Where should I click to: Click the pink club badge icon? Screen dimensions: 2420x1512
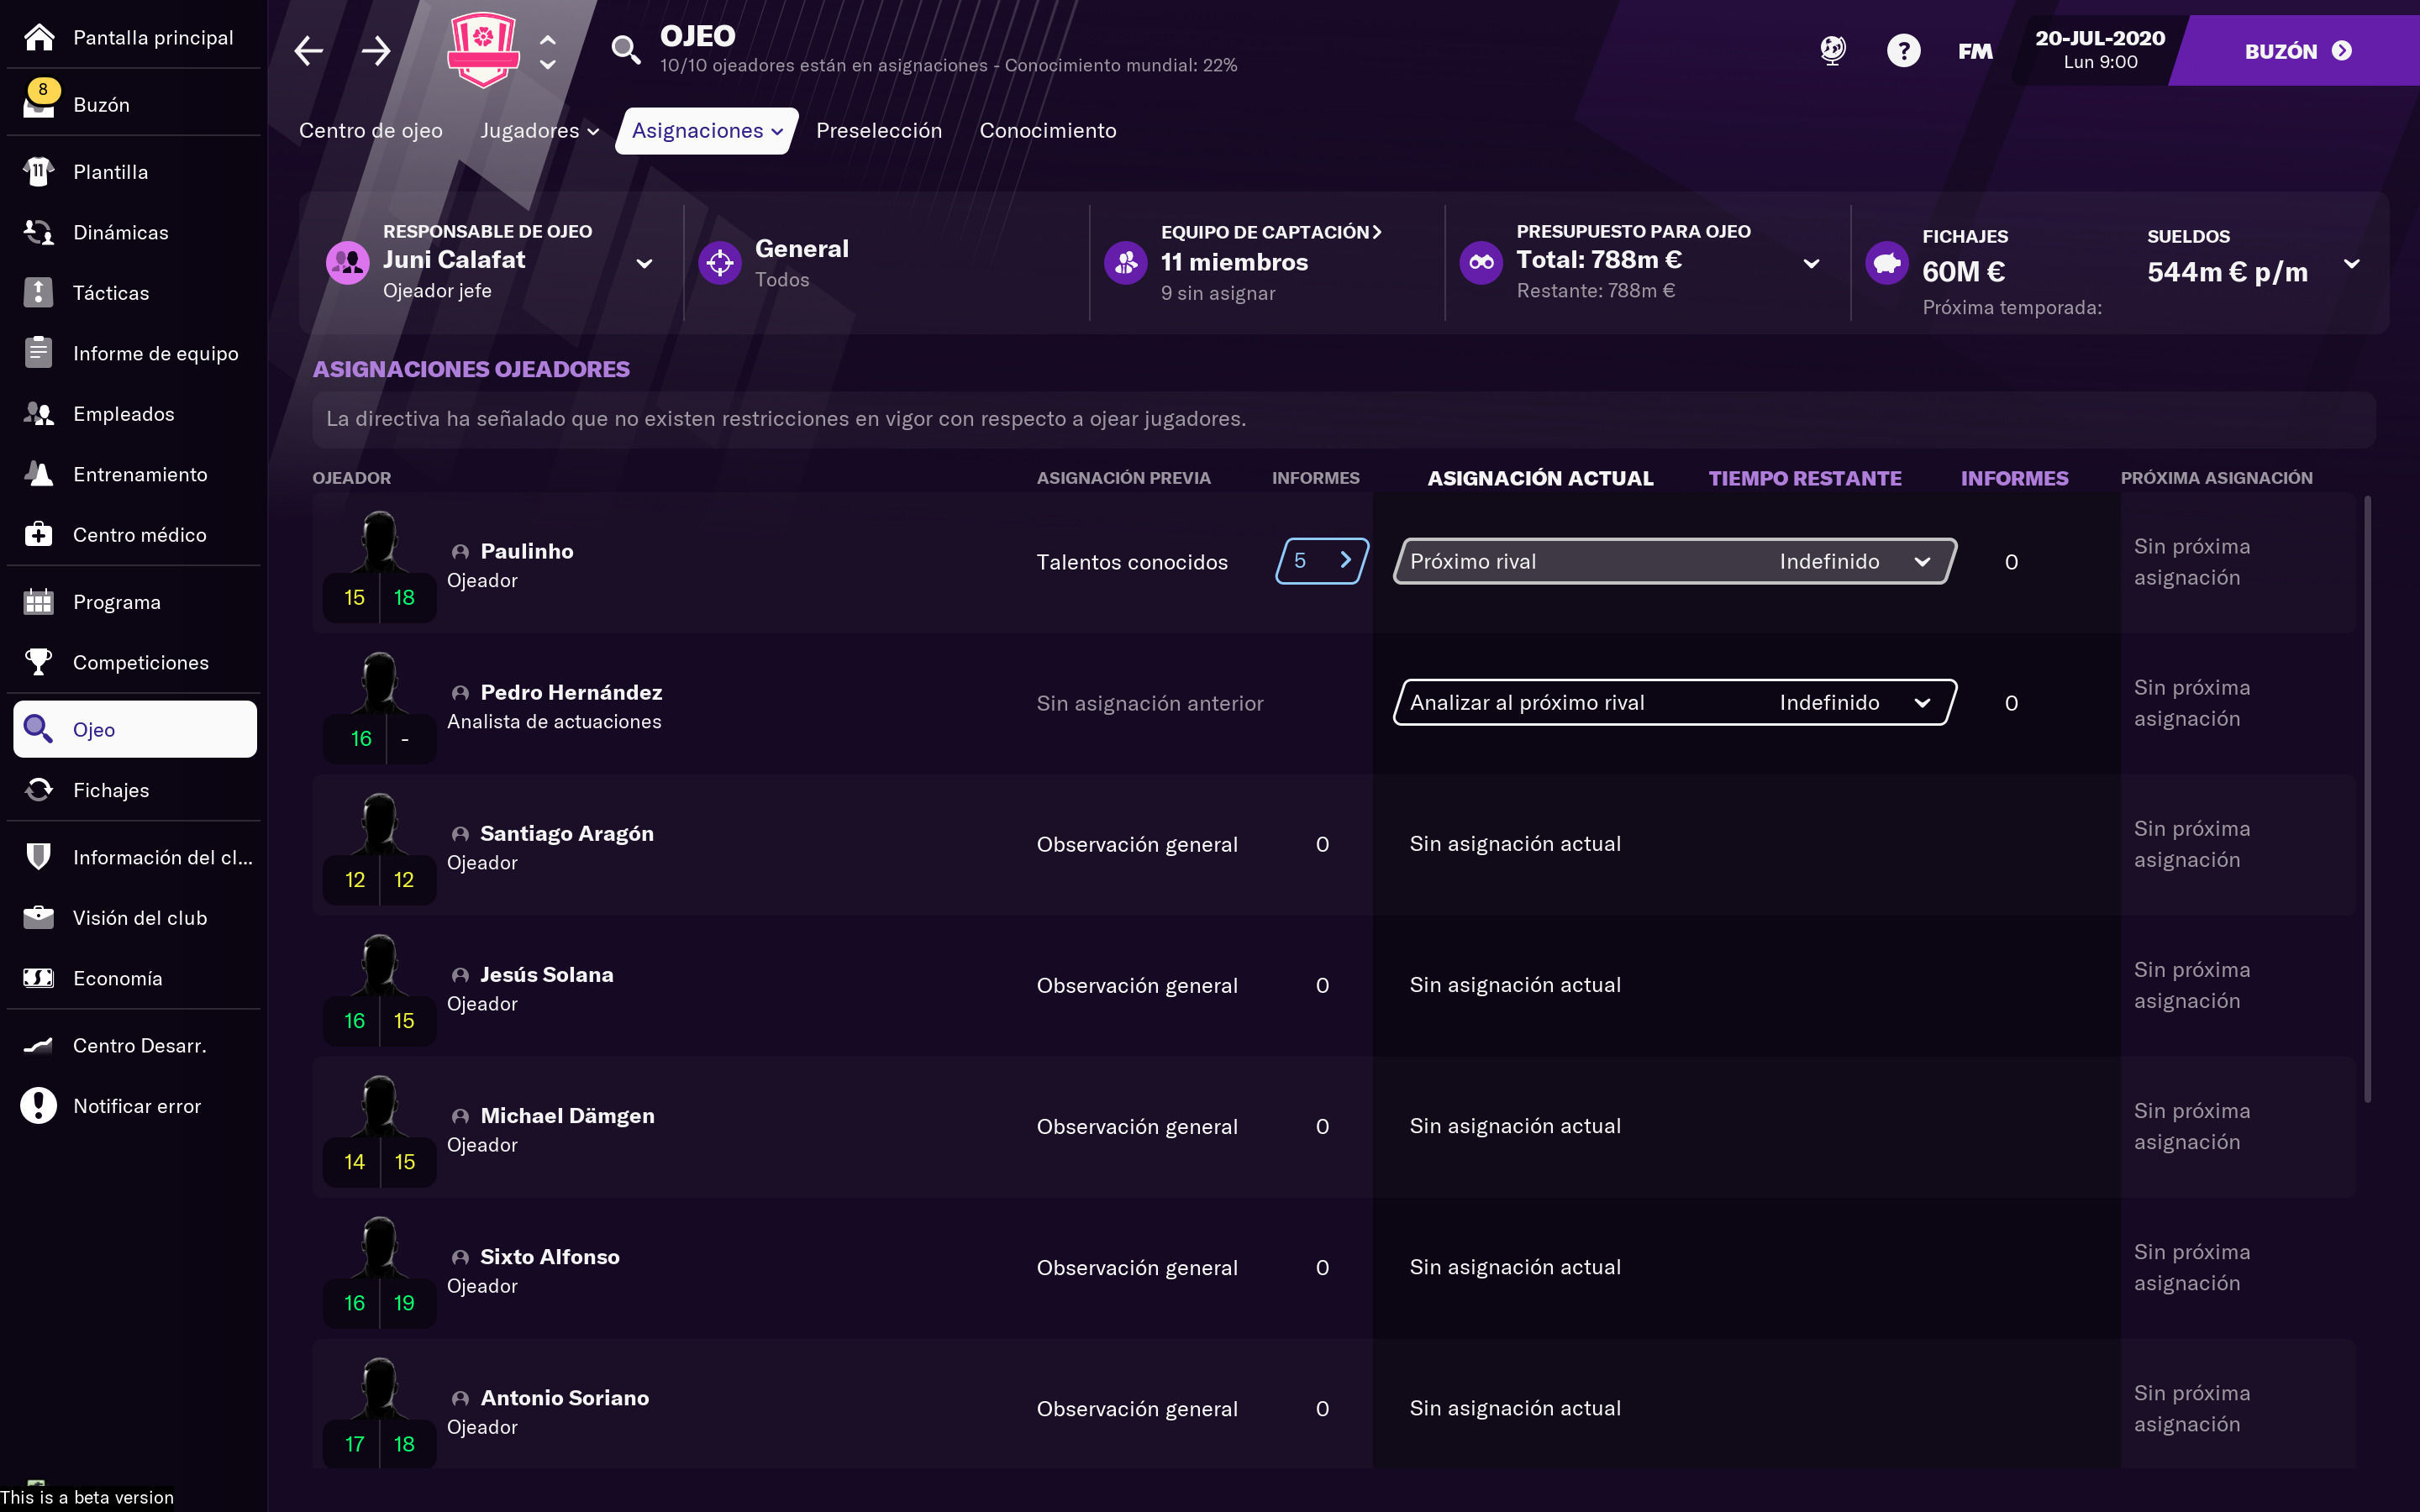click(483, 50)
